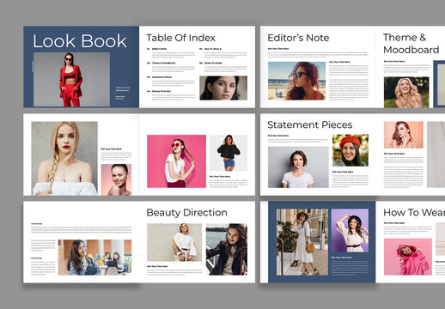Screen dimensions: 445x309
Task: Click the "Prepared By" text on cover
Action: tap(123, 88)
